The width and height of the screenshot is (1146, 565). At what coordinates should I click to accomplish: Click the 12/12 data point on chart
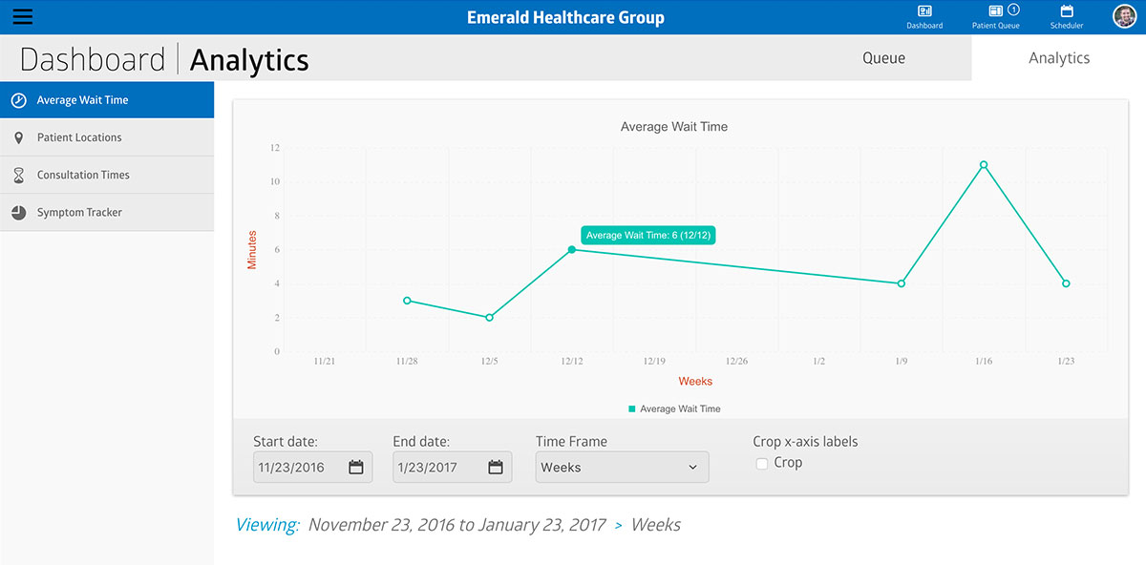tap(572, 249)
